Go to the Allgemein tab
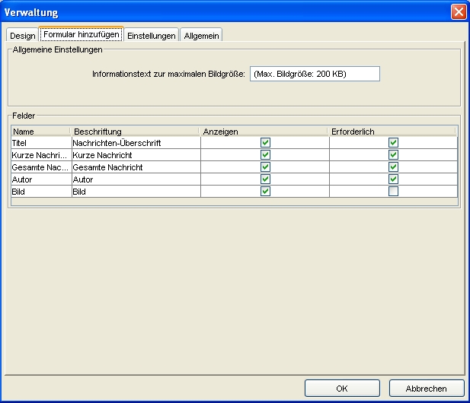 [x=202, y=36]
